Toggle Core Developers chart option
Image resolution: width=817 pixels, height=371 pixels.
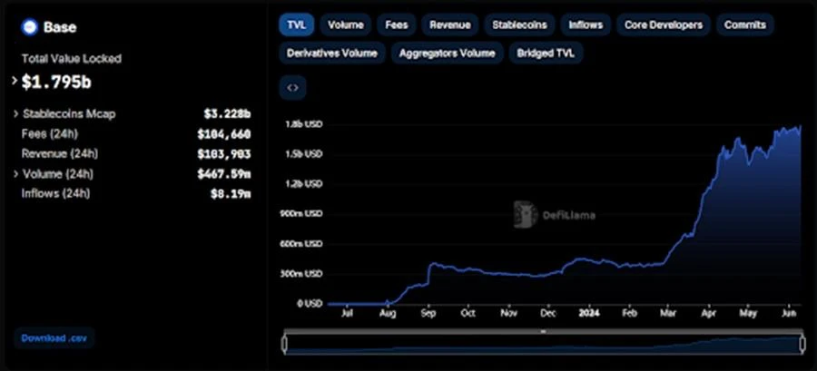(664, 25)
